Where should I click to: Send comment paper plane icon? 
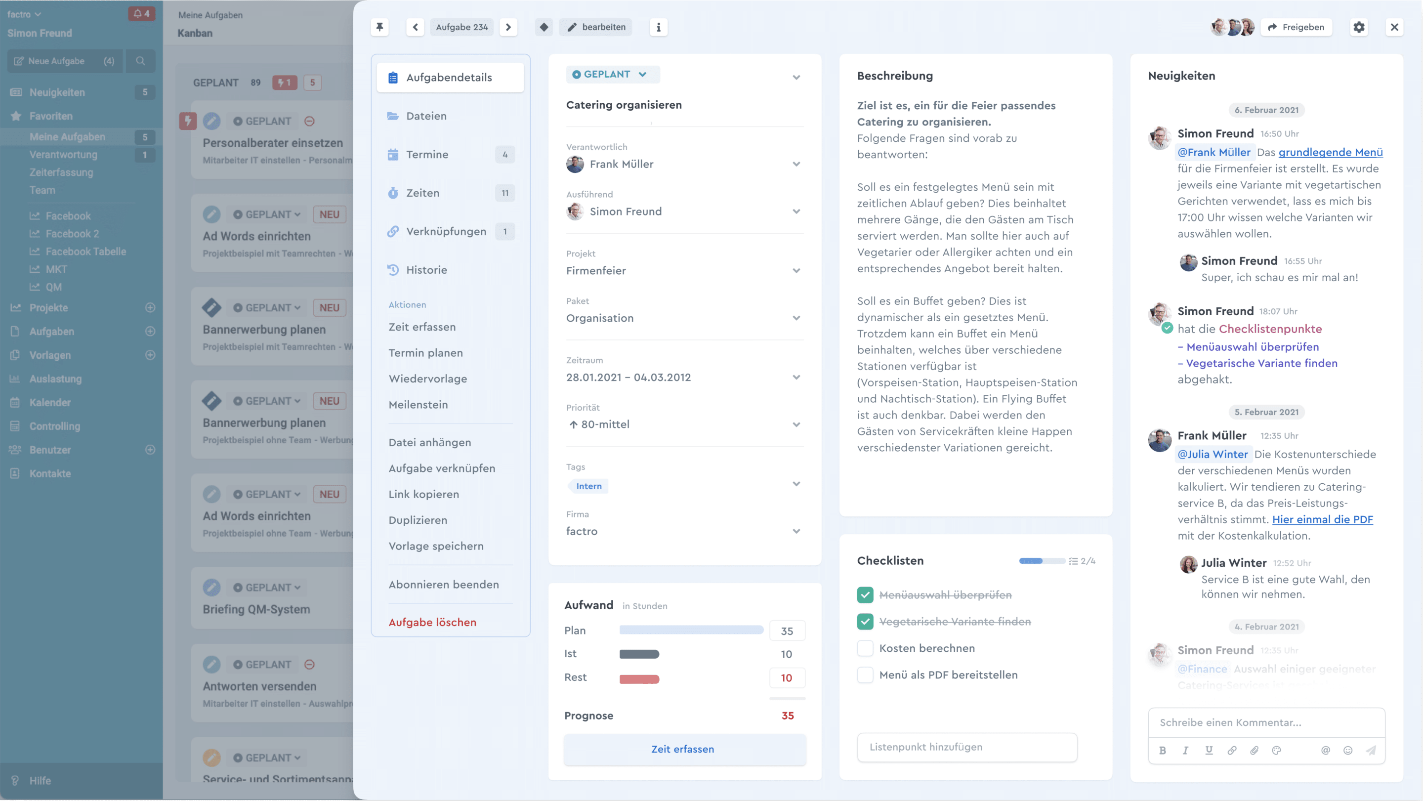(x=1371, y=751)
